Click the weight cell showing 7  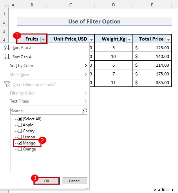tap(113, 74)
